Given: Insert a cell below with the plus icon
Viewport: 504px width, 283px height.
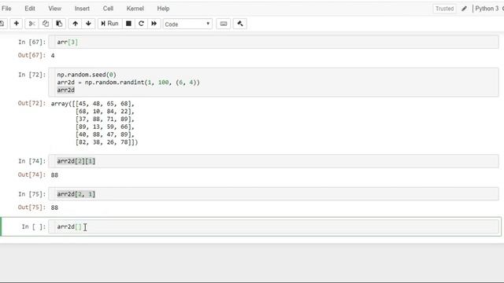Looking at the screenshot, I should pyautogui.click(x=16, y=24).
